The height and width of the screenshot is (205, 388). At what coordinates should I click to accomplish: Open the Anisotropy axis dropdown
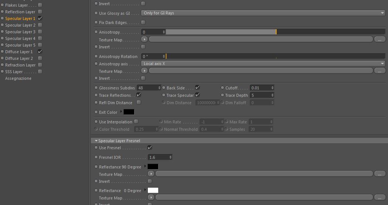click(x=263, y=64)
